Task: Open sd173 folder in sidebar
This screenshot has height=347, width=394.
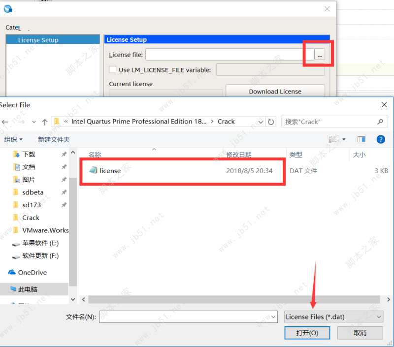Action: pos(32,205)
